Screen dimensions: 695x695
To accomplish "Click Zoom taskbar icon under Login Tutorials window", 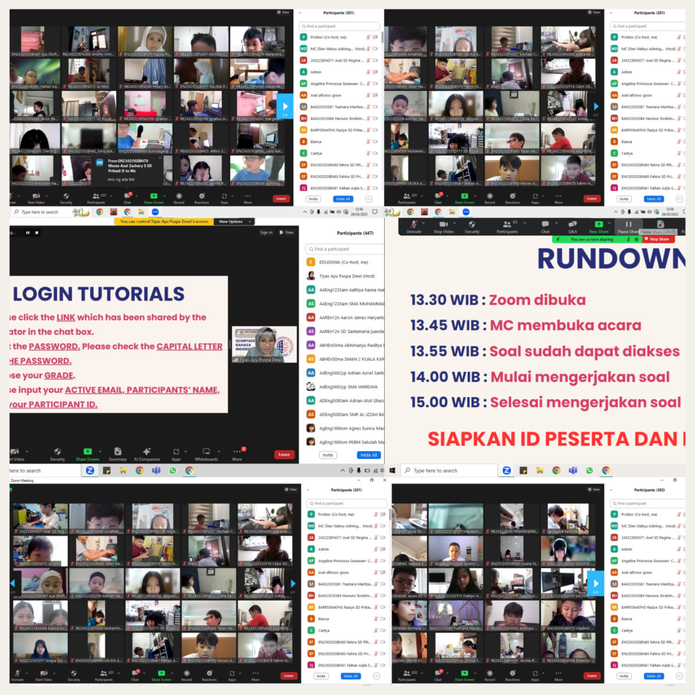I will click(90, 471).
